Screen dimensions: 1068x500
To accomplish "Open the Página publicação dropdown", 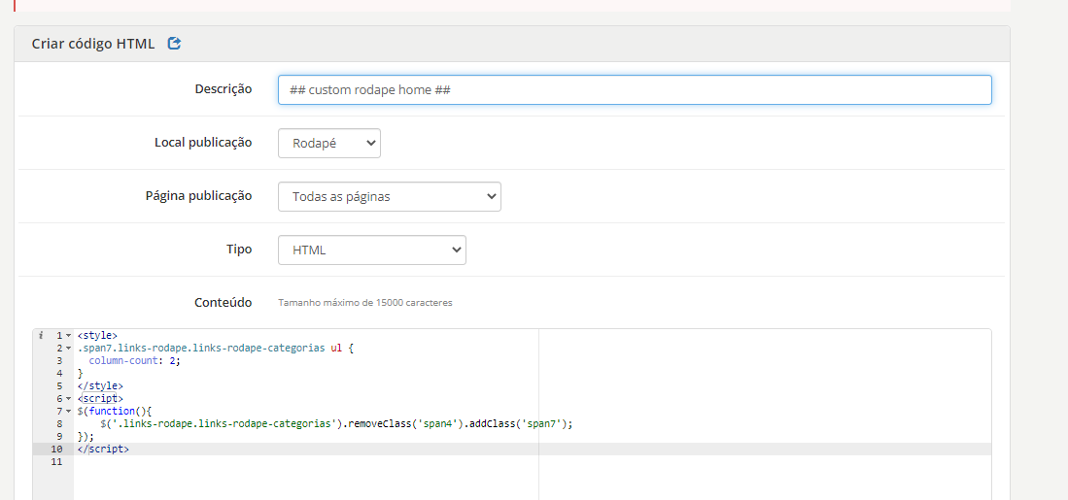I will point(390,196).
